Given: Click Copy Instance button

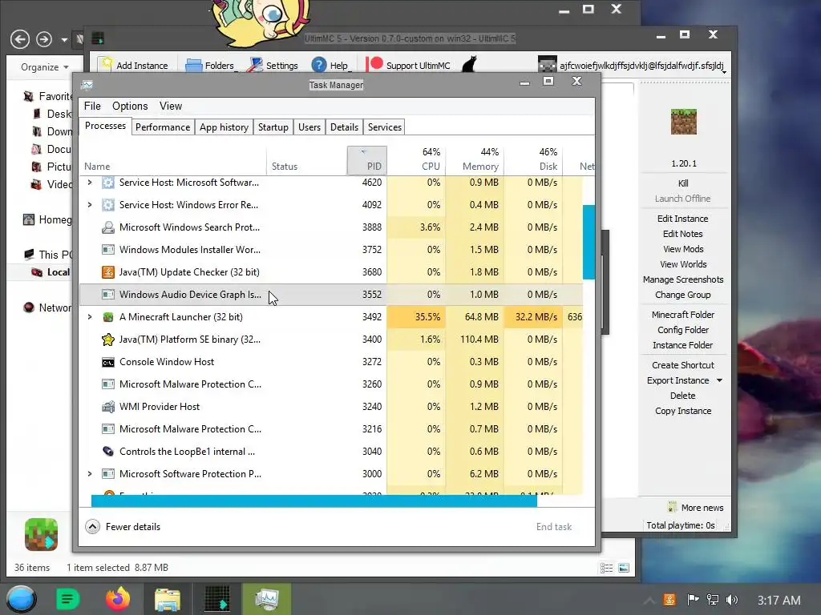Looking at the screenshot, I should coord(683,411).
